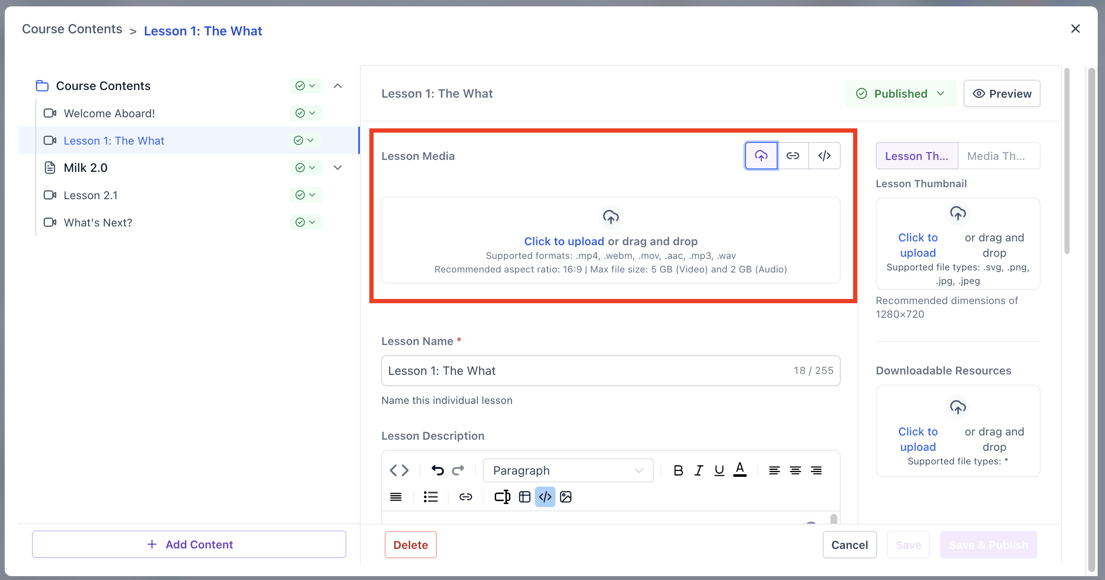The width and height of the screenshot is (1105, 580).
Task: Click the Add Content button
Action: 189,545
